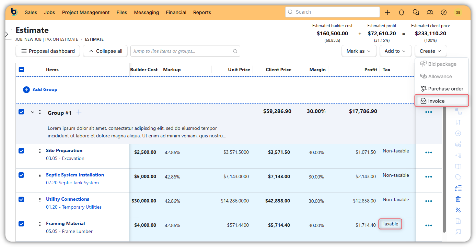The width and height of the screenshot is (476, 247).
Task: Open the SB user avatar menu
Action: 458,12
